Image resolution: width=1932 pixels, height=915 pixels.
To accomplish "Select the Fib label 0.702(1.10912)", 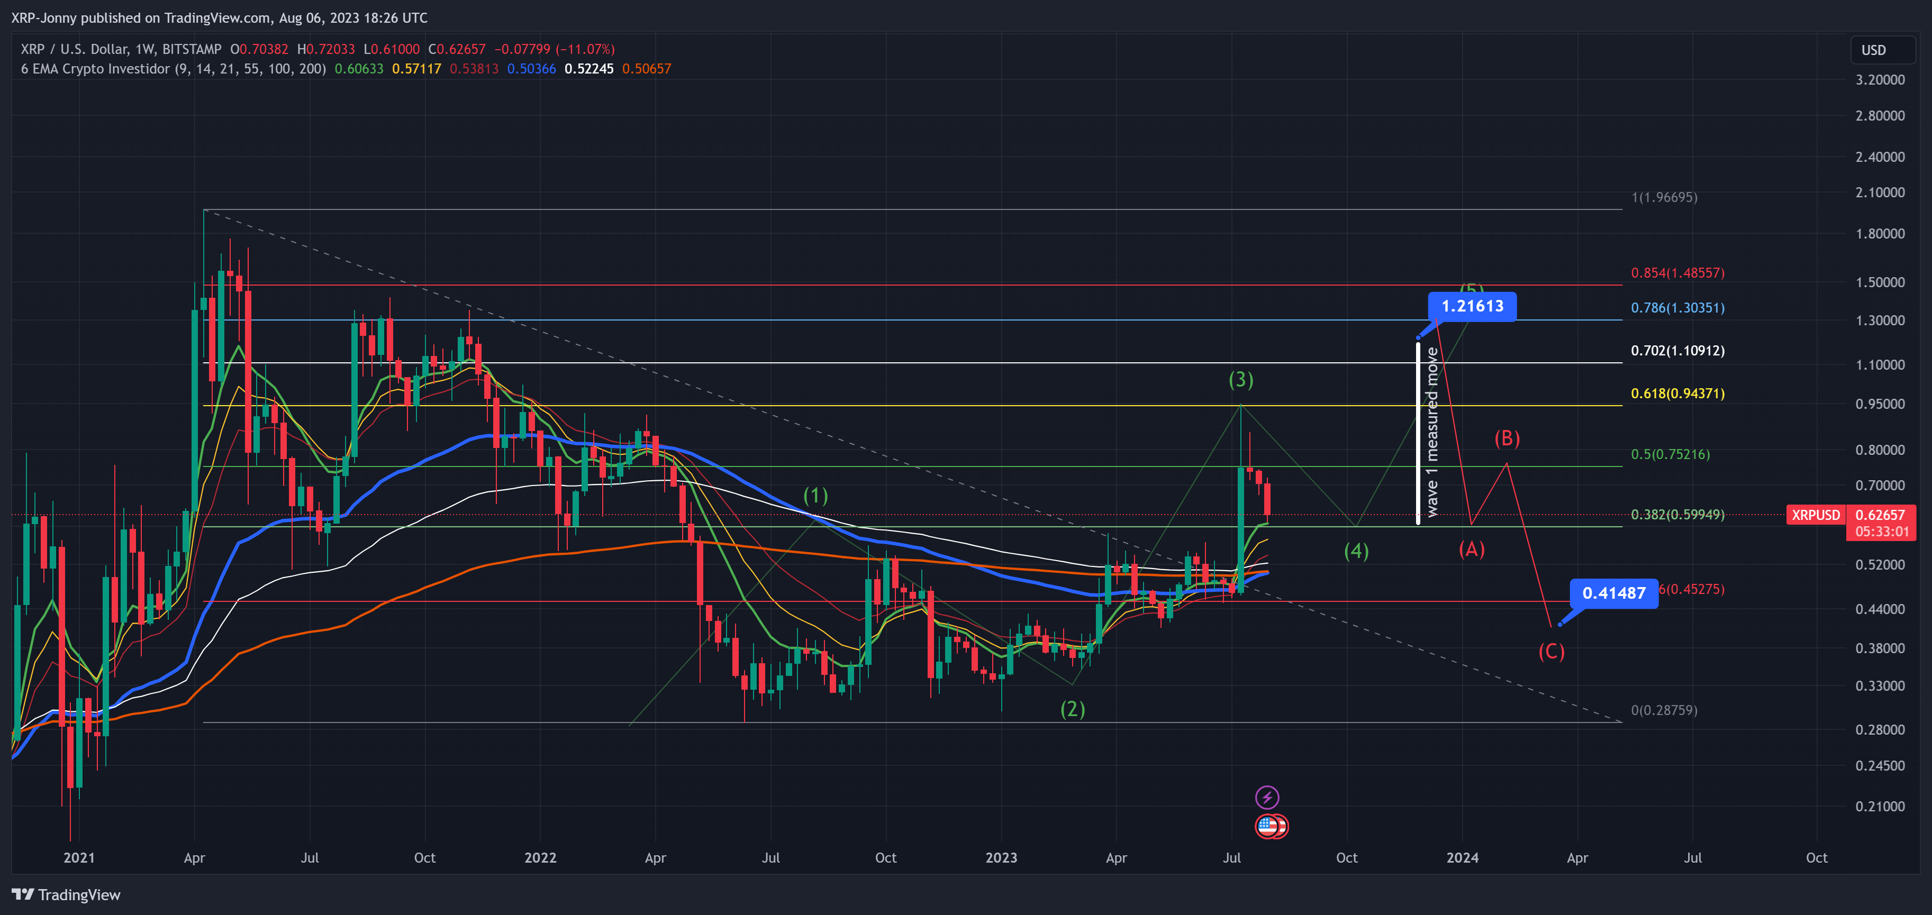I will tap(1678, 351).
